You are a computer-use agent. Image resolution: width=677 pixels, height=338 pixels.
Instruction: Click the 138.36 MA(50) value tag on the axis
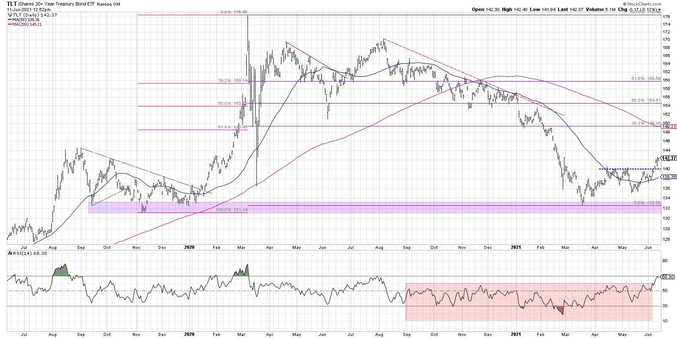pyautogui.click(x=667, y=177)
